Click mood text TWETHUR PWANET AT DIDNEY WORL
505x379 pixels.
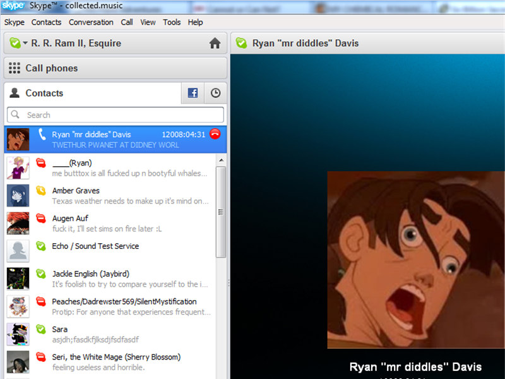pyautogui.click(x=116, y=145)
